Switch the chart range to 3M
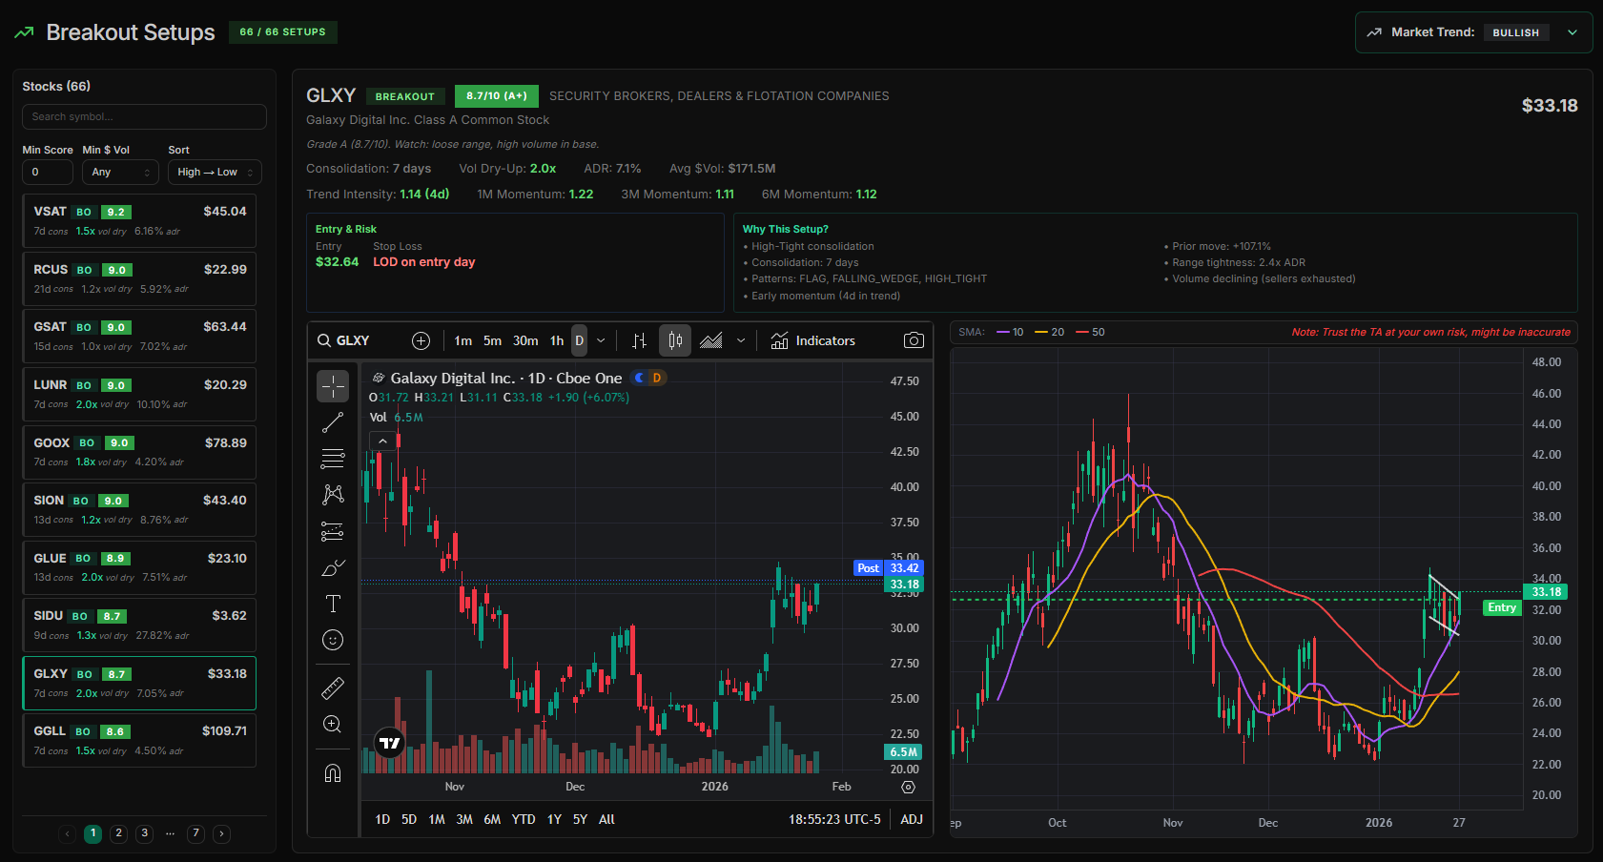 click(x=464, y=819)
